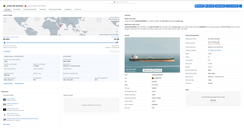Click the Varun Shipping logo icon
This screenshot has height=130, width=244.
tap(4, 99)
